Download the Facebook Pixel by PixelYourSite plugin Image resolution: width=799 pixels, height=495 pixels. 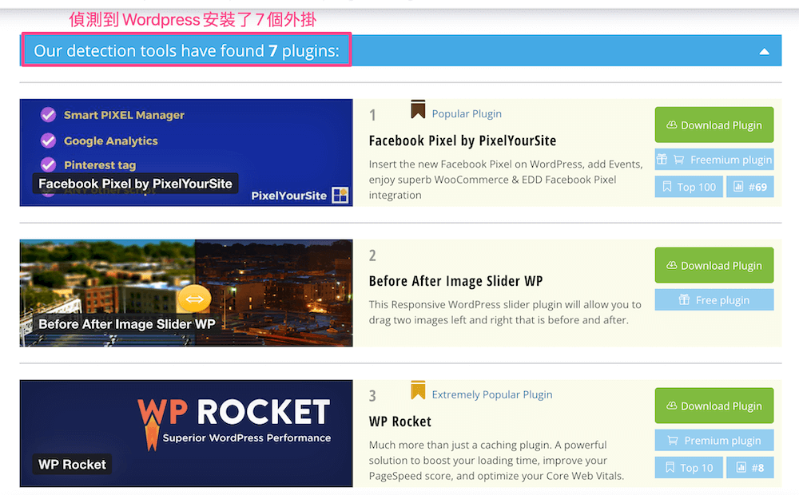tap(714, 125)
